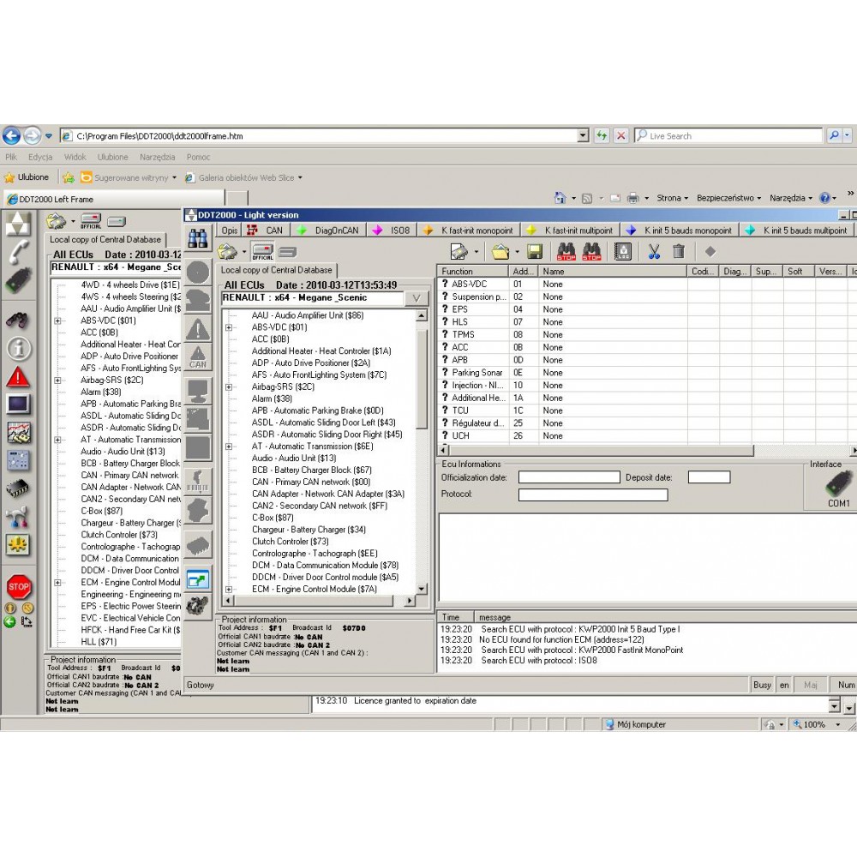Select the TPMS row in function list
The image size is (857, 857).
(463, 335)
